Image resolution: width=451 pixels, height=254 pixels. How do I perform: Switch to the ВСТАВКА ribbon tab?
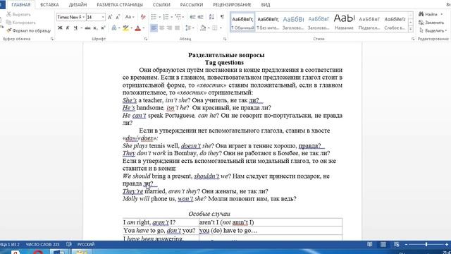tap(49, 5)
